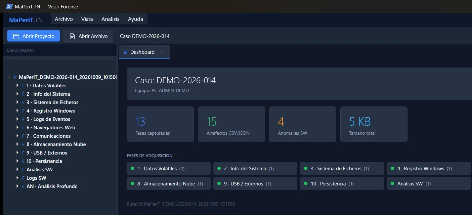Screen dimensions: 472x215
Task: Expand the Logs SW folder arrow
Action: pyautogui.click(x=17, y=178)
